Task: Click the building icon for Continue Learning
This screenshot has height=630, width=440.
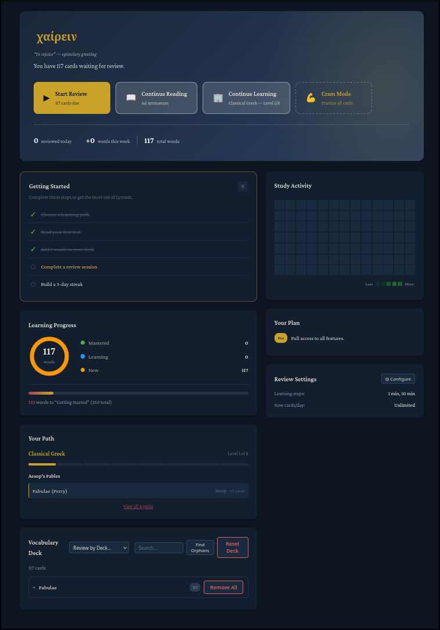Action: (218, 98)
